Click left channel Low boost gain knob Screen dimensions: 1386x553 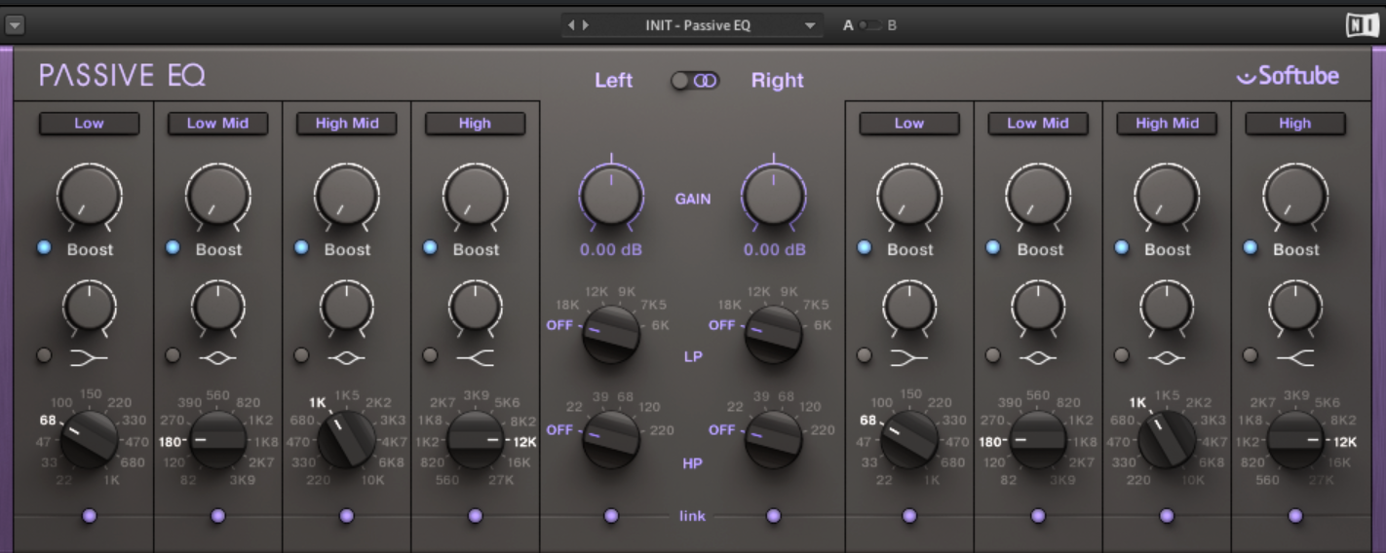pyautogui.click(x=89, y=195)
